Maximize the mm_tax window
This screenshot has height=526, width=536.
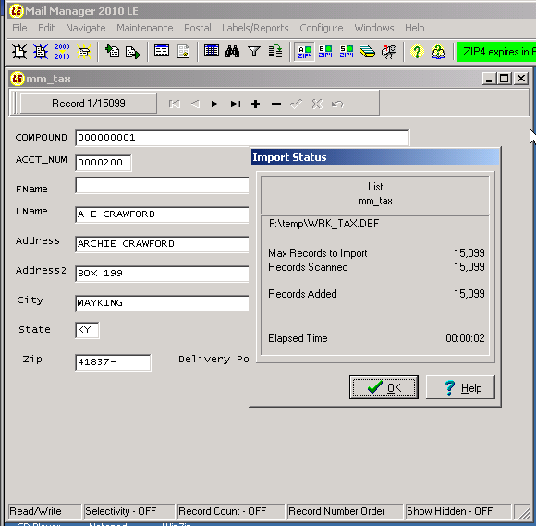pyautogui.click(x=505, y=79)
